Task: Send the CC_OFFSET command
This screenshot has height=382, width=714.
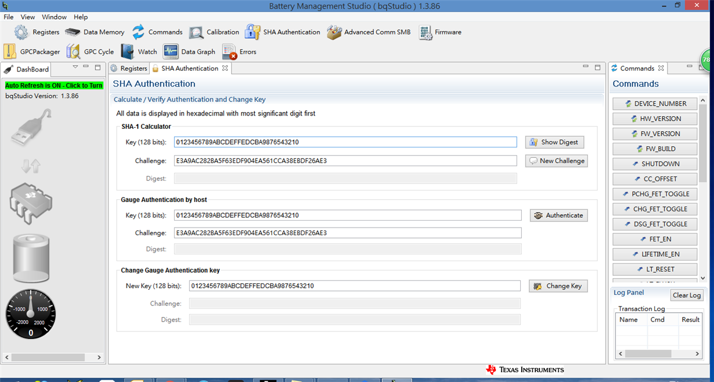Action: [655, 179]
